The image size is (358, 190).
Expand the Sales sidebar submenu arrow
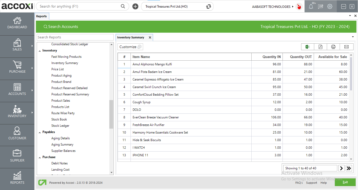tap(32, 46)
